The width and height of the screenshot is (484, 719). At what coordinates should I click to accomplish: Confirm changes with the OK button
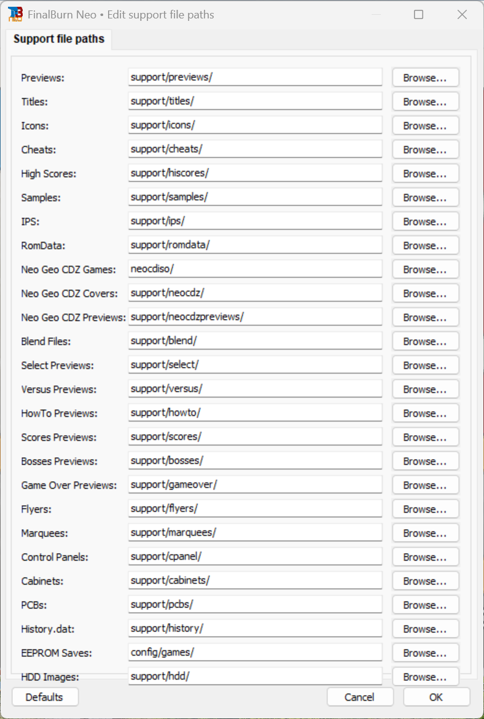(436, 697)
